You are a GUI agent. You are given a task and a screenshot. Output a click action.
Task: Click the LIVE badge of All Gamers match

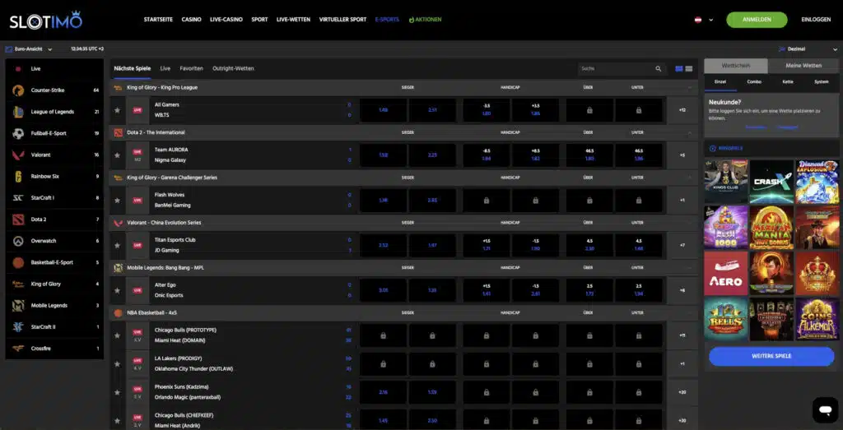tap(137, 110)
